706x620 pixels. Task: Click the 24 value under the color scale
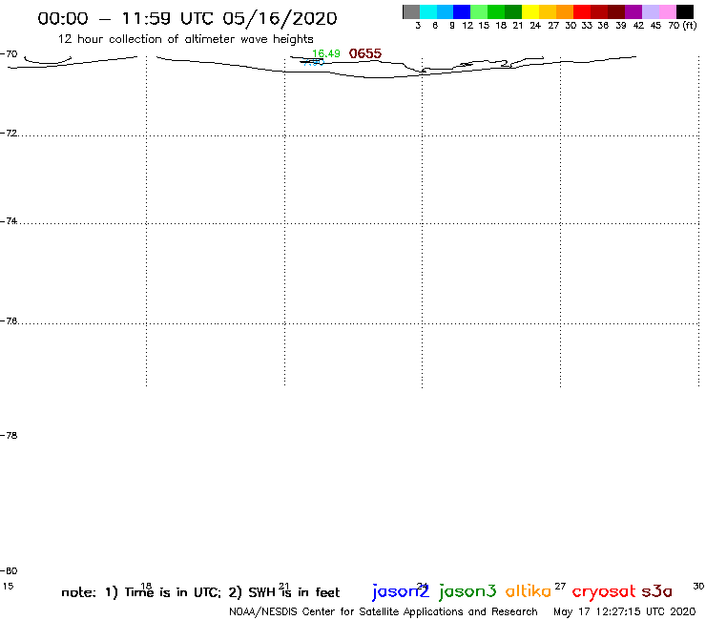point(535,26)
